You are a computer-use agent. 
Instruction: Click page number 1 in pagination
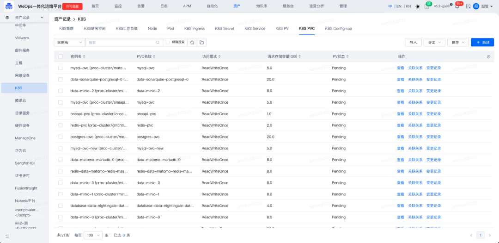(x=480, y=235)
